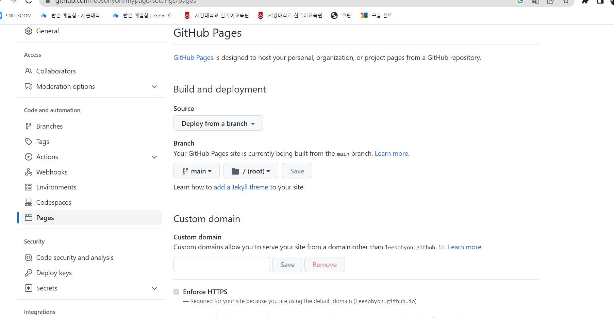Open the Deploy from a branch dropdown
The width and height of the screenshot is (614, 318).
(218, 123)
